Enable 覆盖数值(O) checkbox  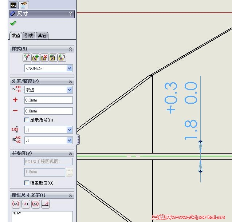click(x=27, y=183)
